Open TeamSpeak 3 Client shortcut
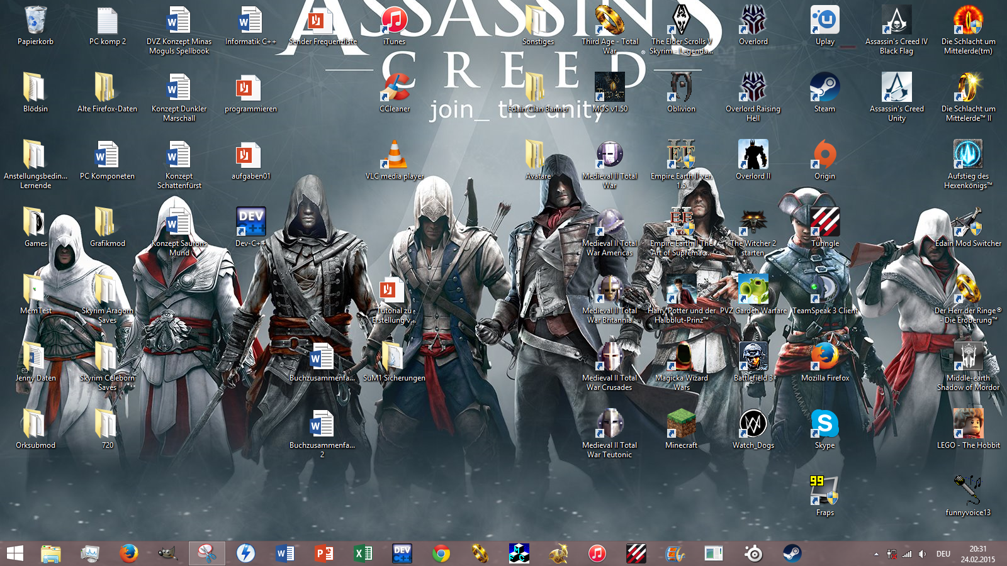This screenshot has height=566, width=1007. point(824,289)
